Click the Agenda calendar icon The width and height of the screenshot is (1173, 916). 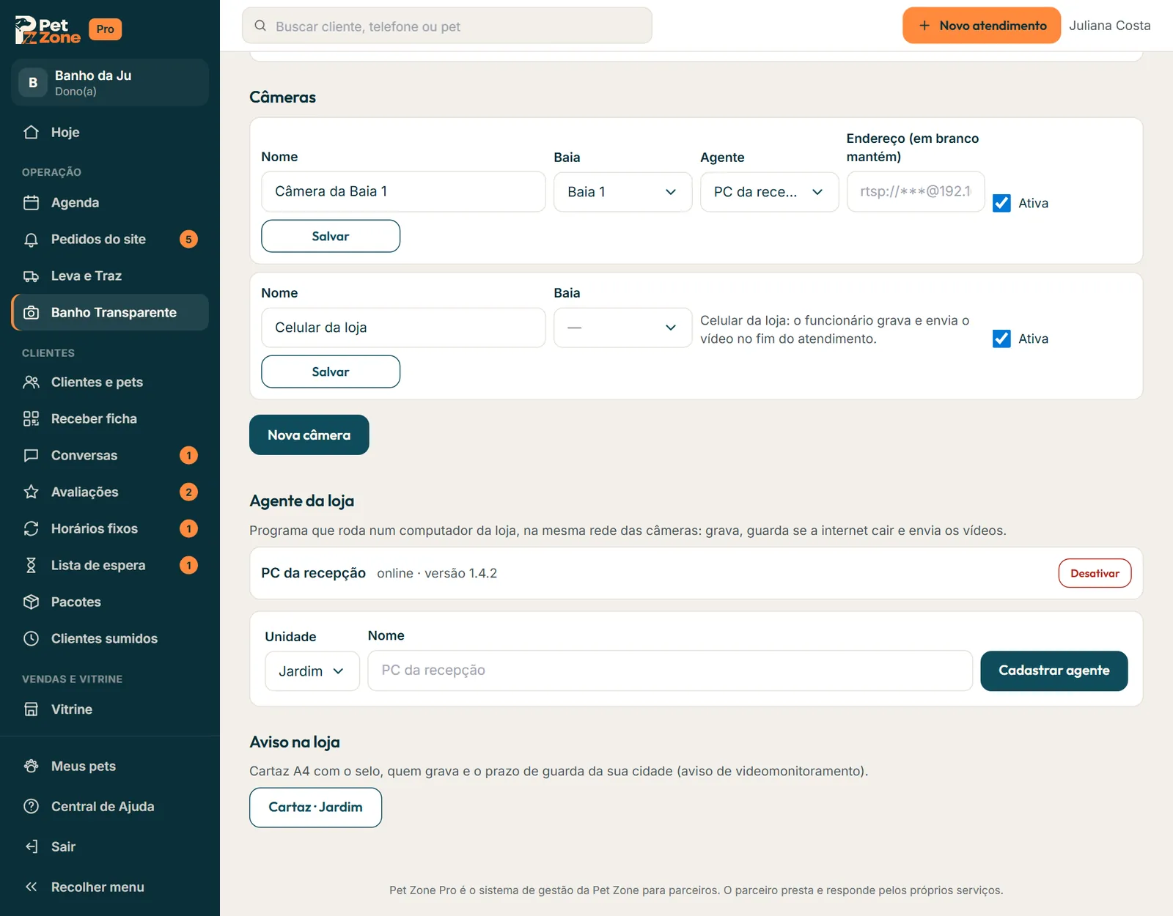click(31, 202)
